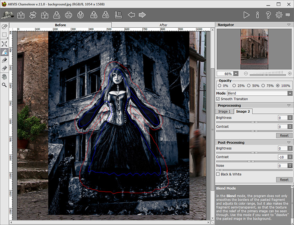Reset the Post-Processing settings
The image size is (294, 225).
click(284, 180)
